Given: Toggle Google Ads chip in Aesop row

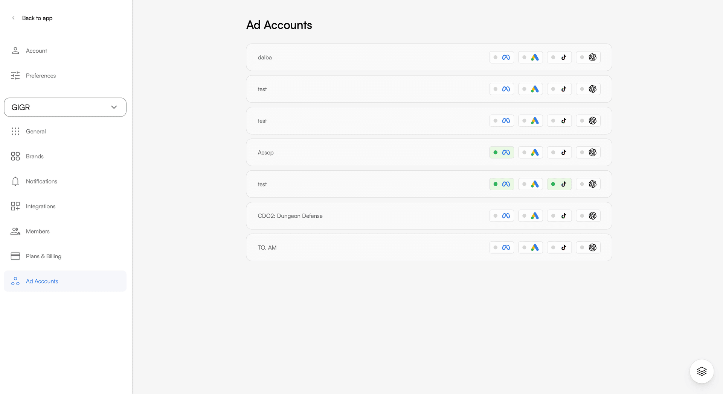Looking at the screenshot, I should [x=531, y=153].
